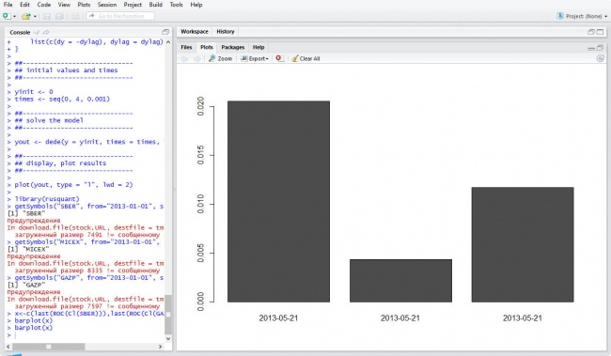This screenshot has width=611, height=356.
Task: Open the Session menu
Action: [107, 5]
